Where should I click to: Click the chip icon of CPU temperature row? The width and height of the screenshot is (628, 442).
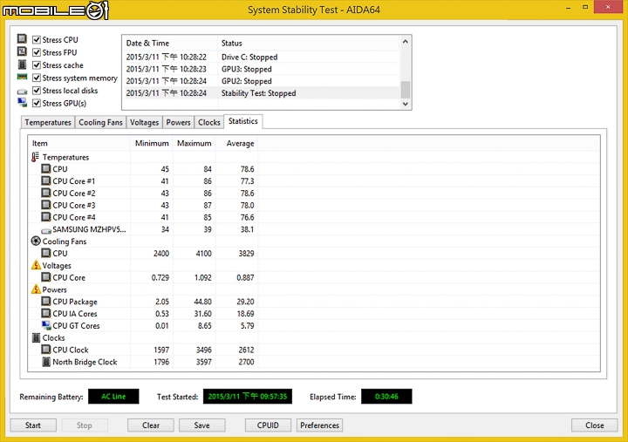coord(46,168)
